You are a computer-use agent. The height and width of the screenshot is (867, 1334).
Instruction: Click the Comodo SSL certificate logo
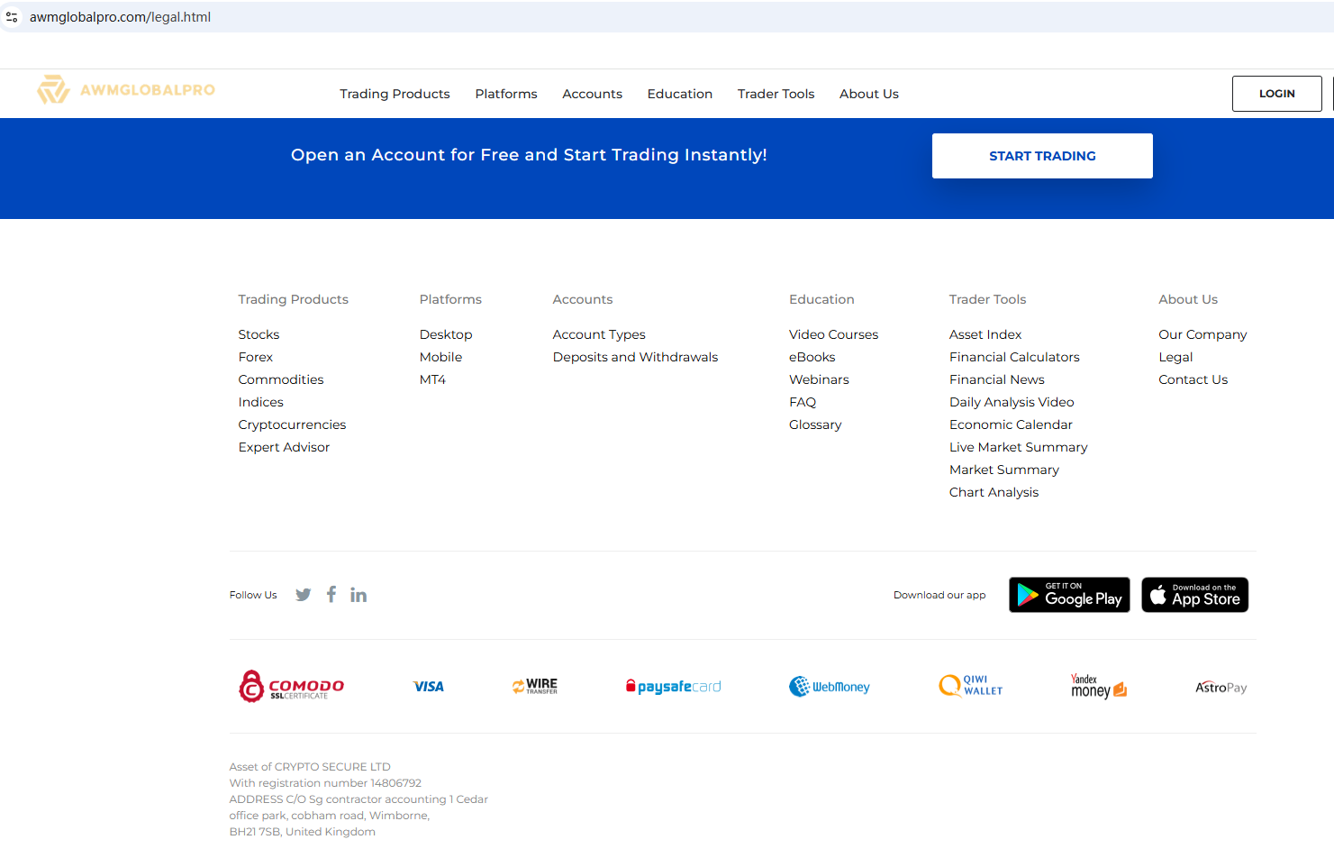pyautogui.click(x=291, y=687)
